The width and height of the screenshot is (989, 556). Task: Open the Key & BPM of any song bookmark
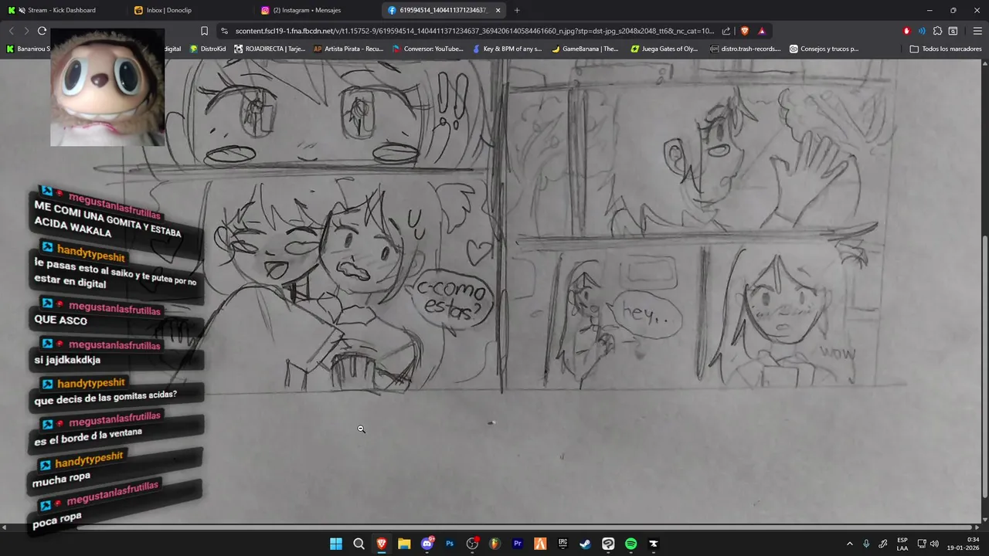click(x=507, y=49)
